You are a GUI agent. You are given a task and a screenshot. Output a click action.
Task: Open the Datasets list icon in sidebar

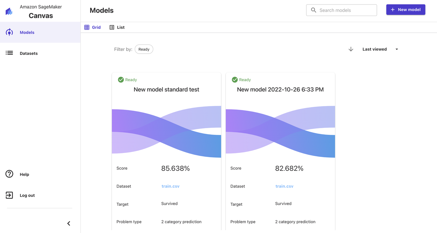[x=9, y=53]
